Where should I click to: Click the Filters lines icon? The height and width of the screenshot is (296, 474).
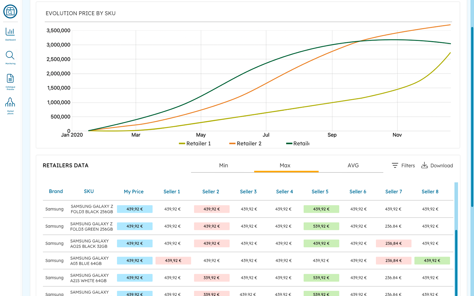pos(395,165)
